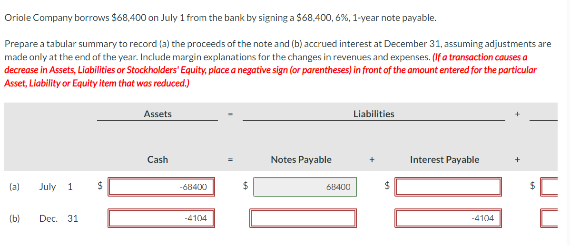
Task: Select the empty Notes Payable field for Dec. 31
Action: tap(304, 218)
